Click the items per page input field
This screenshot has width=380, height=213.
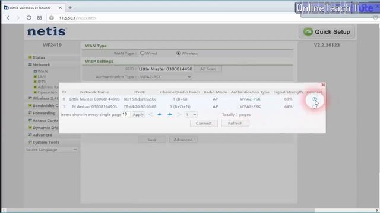pos(126,114)
